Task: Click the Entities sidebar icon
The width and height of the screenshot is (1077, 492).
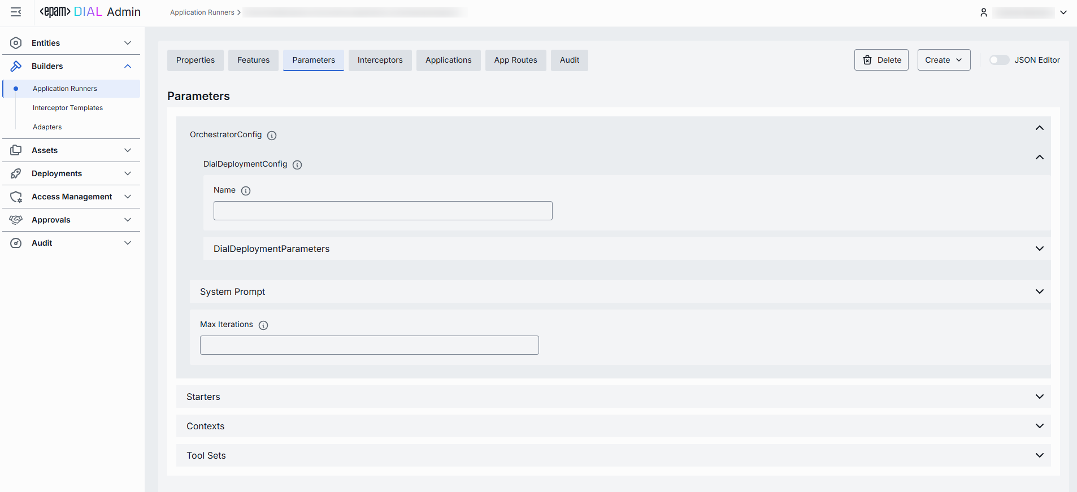Action: point(16,43)
